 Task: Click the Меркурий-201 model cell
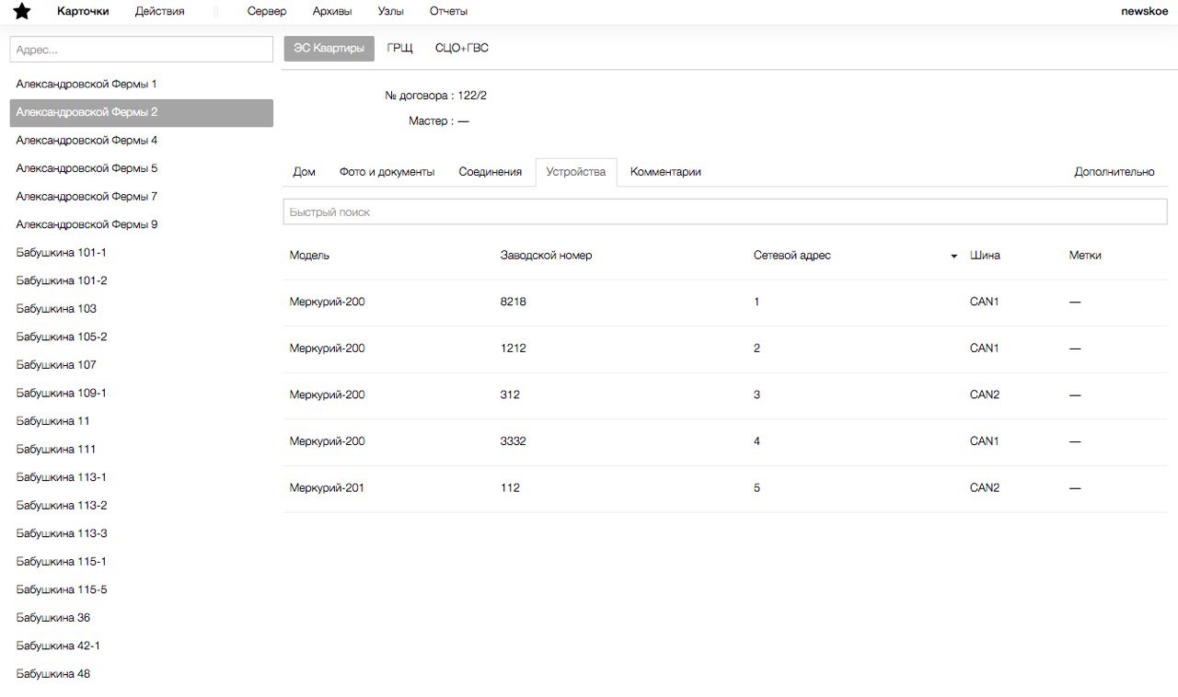click(327, 488)
